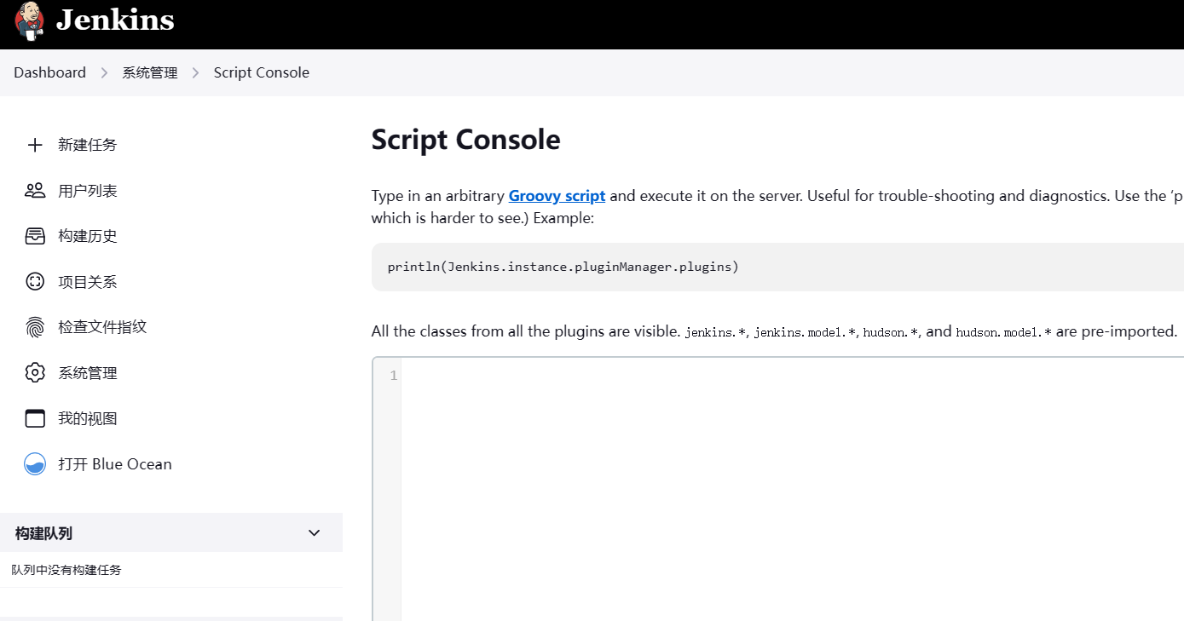Open Dashboard from the breadcrumb
The image size is (1184, 621).
click(x=49, y=73)
